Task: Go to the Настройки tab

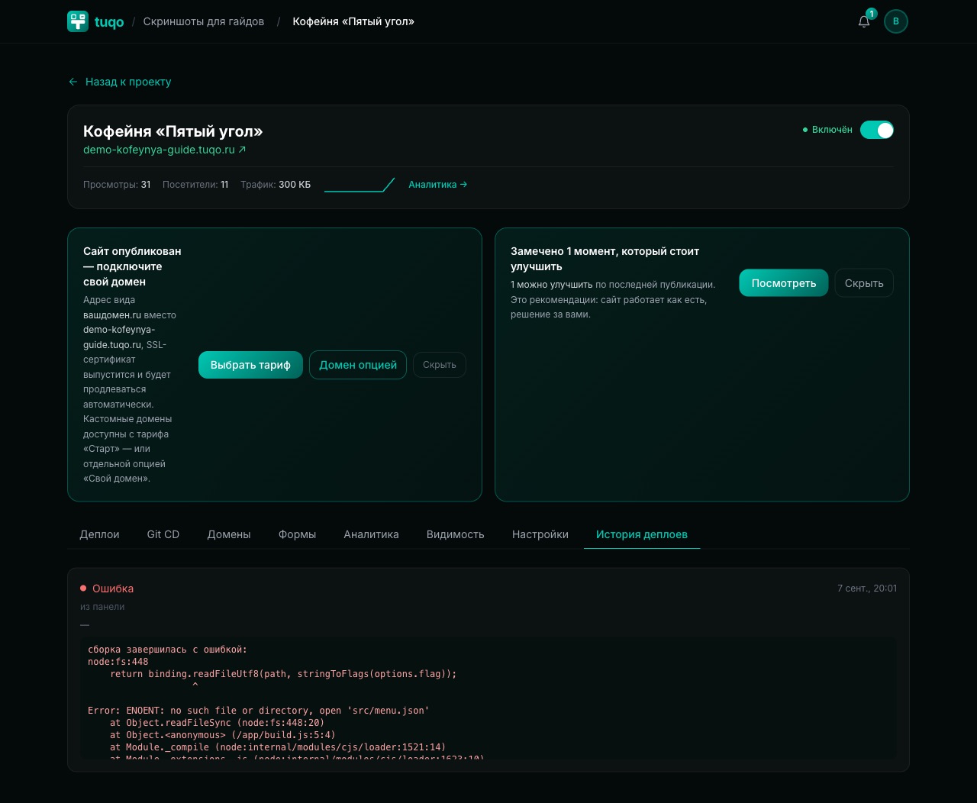Action: pyautogui.click(x=540, y=534)
